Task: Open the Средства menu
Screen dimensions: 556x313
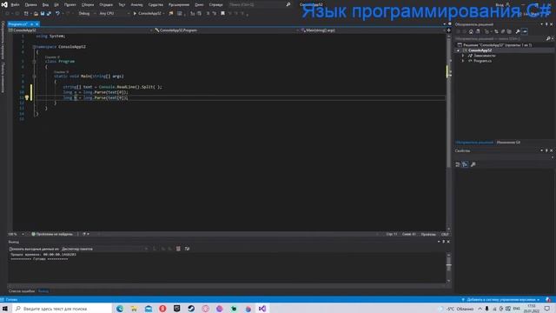Action: tap(156, 4)
